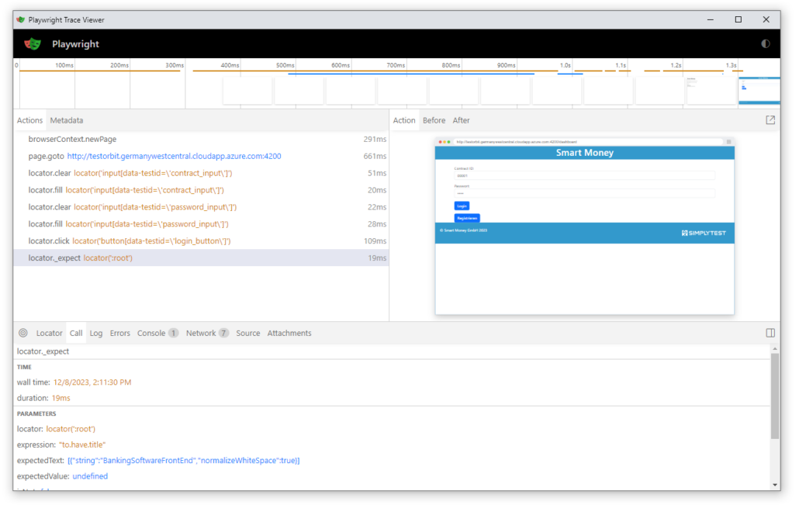Screen dimensions: 799x505
Task: Open the Network tab
Action: coord(201,333)
